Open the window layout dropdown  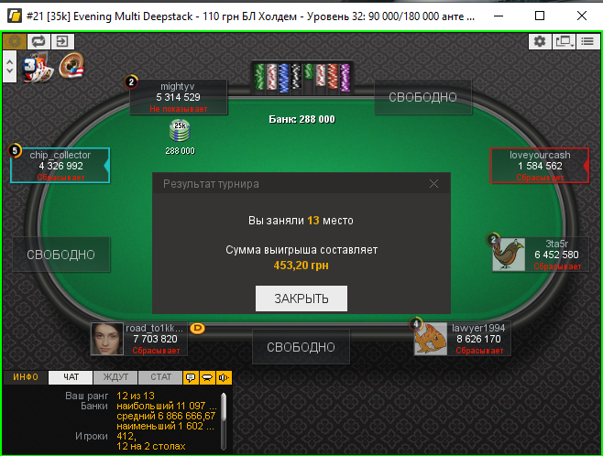click(x=564, y=41)
